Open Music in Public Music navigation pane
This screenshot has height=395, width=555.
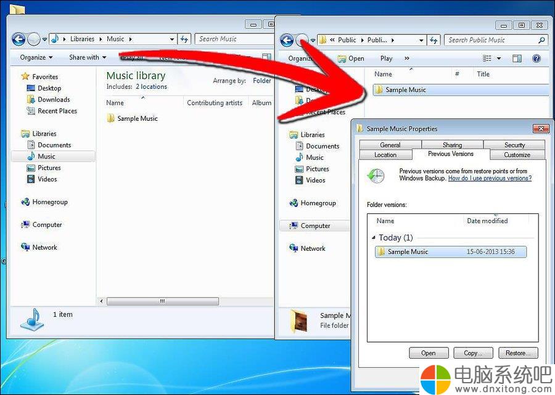[x=310, y=157]
